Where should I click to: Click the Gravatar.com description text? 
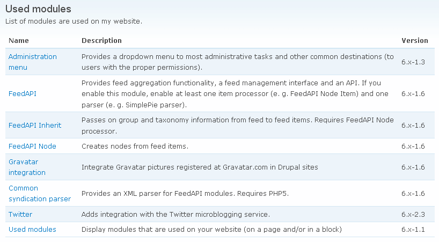[x=200, y=167]
